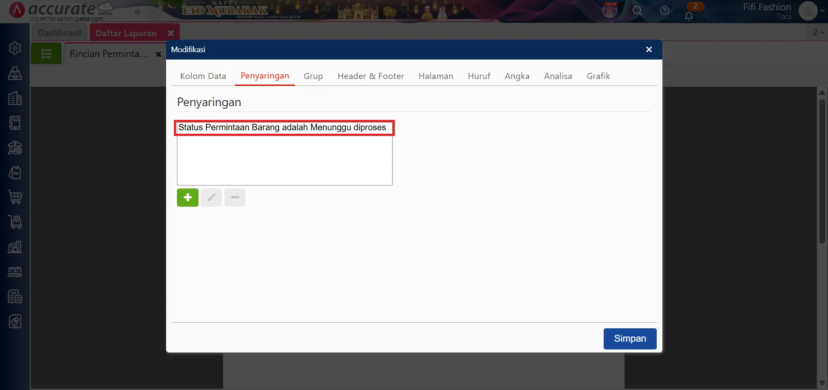Click the scrollbar down arrow
Image resolution: width=828 pixels, height=390 pixels.
[x=822, y=383]
